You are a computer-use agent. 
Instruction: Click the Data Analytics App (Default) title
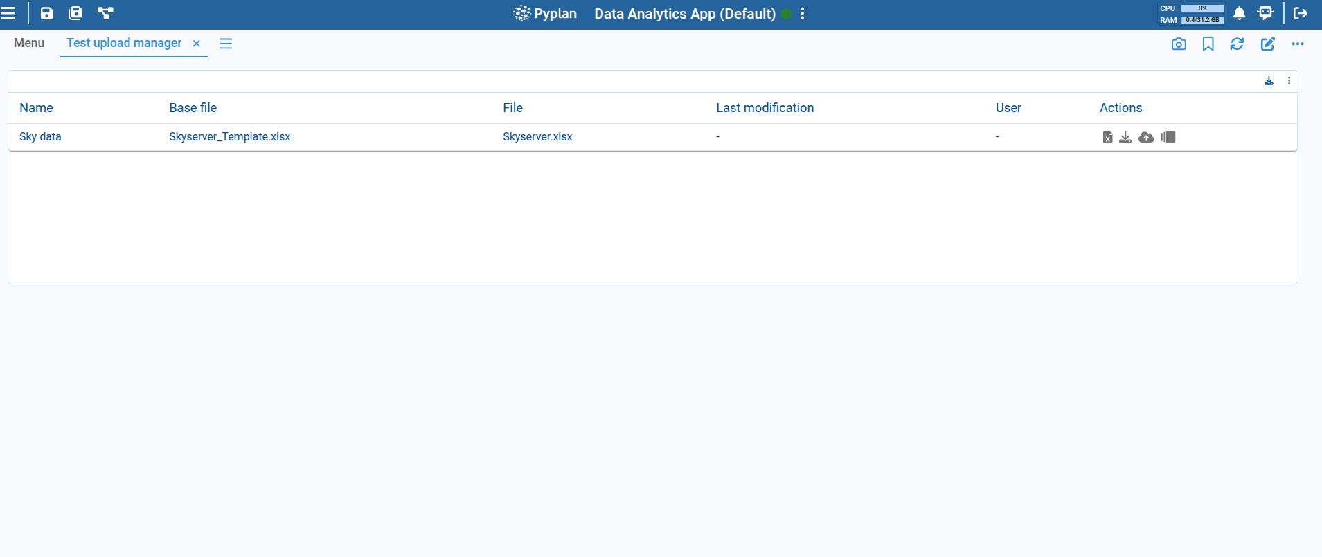click(685, 14)
